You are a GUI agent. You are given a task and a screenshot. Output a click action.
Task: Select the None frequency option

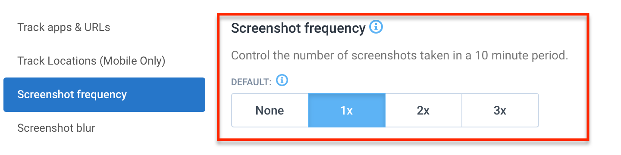click(270, 111)
